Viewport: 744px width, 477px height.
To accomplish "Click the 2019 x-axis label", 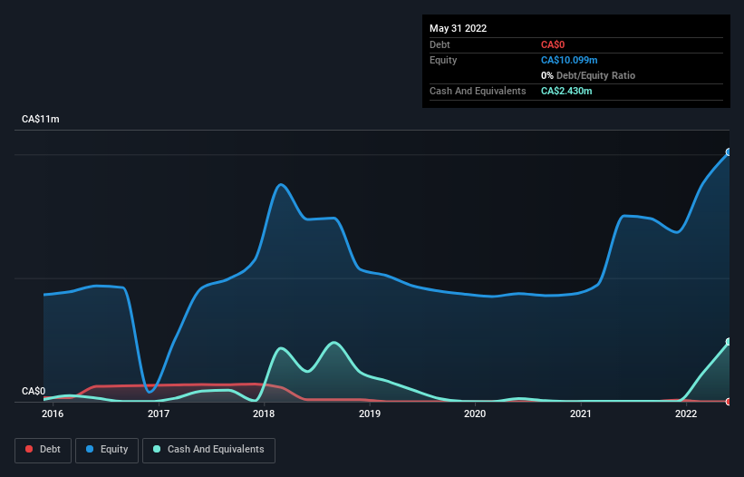I will pyautogui.click(x=370, y=414).
